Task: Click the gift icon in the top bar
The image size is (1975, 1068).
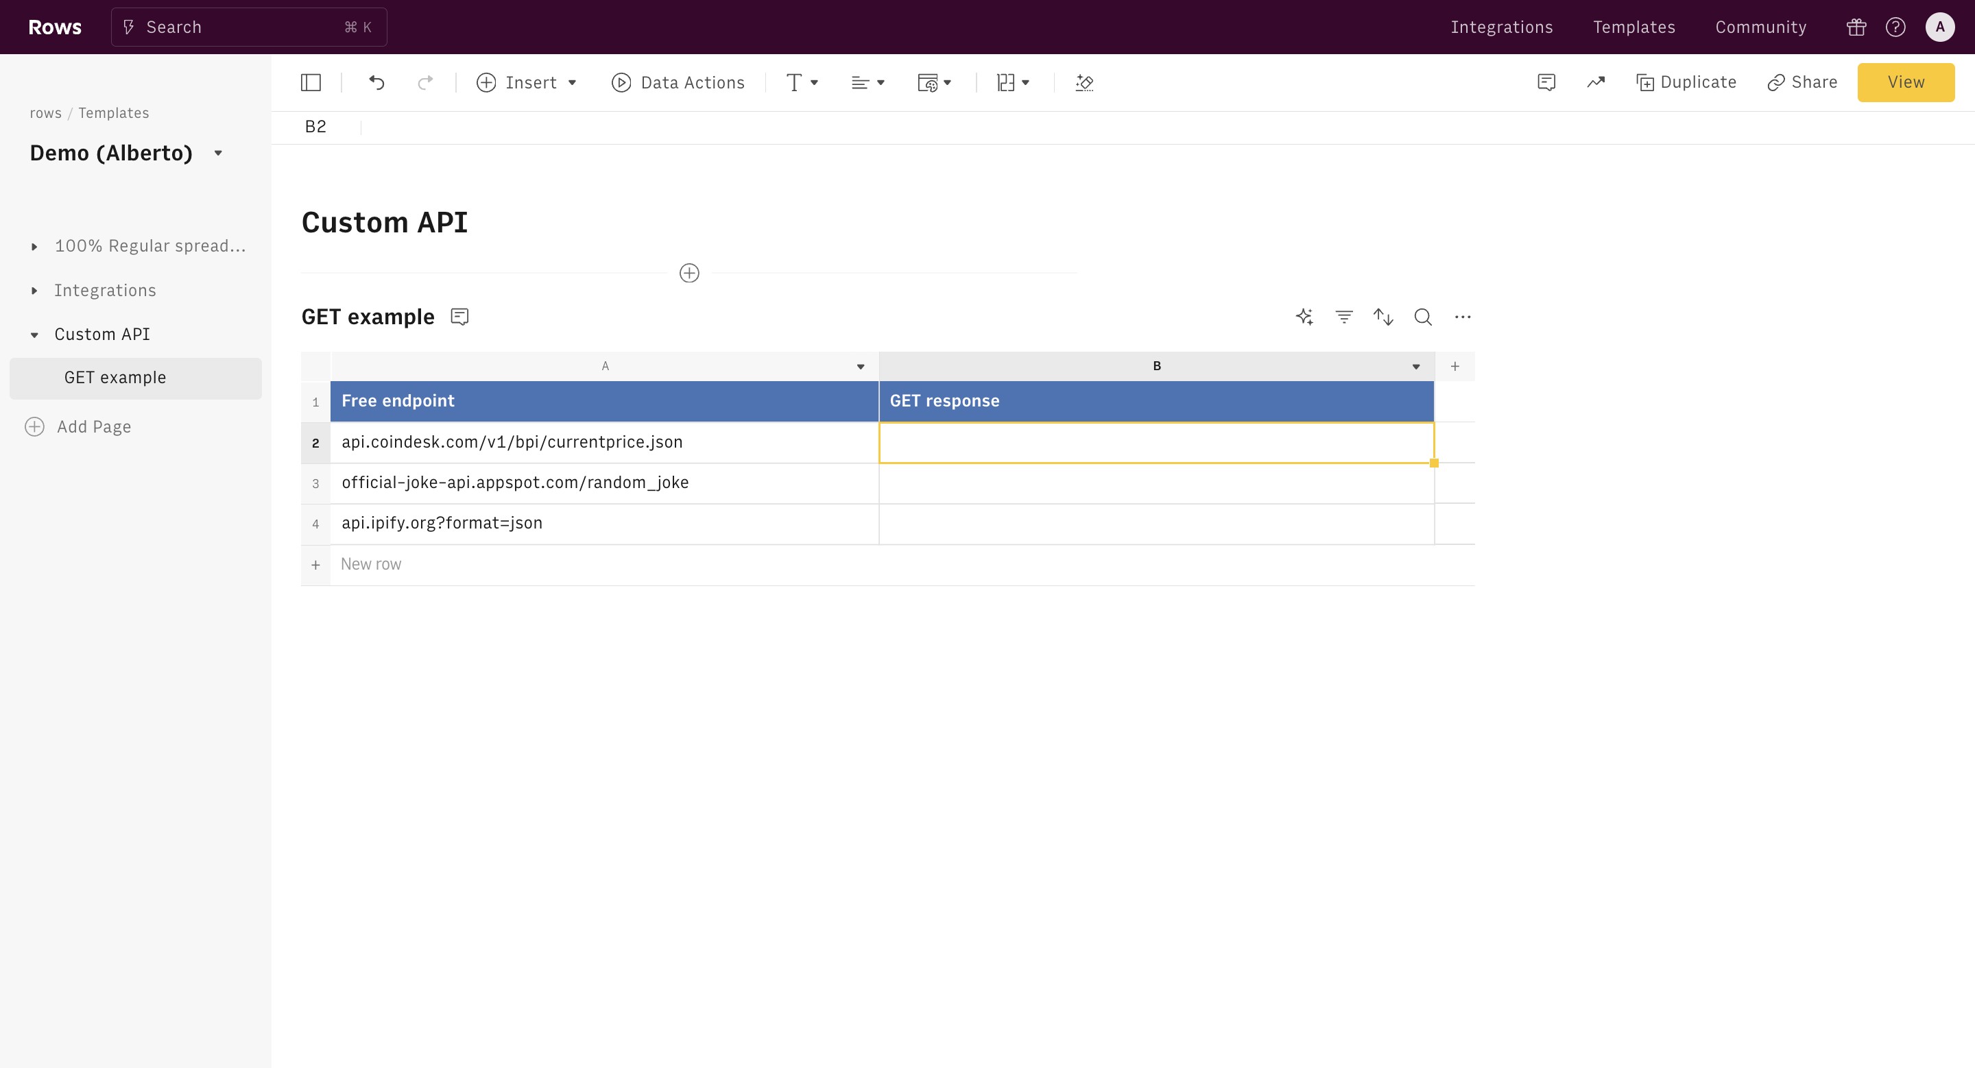Action: [x=1856, y=27]
